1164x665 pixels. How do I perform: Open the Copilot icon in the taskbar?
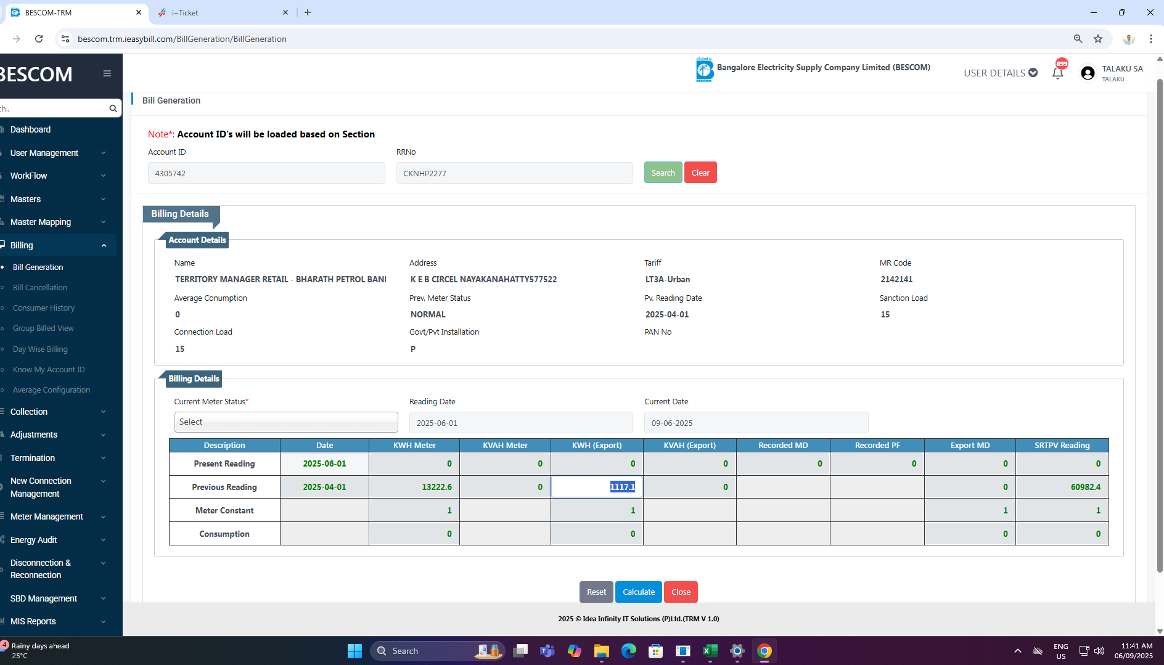575,651
